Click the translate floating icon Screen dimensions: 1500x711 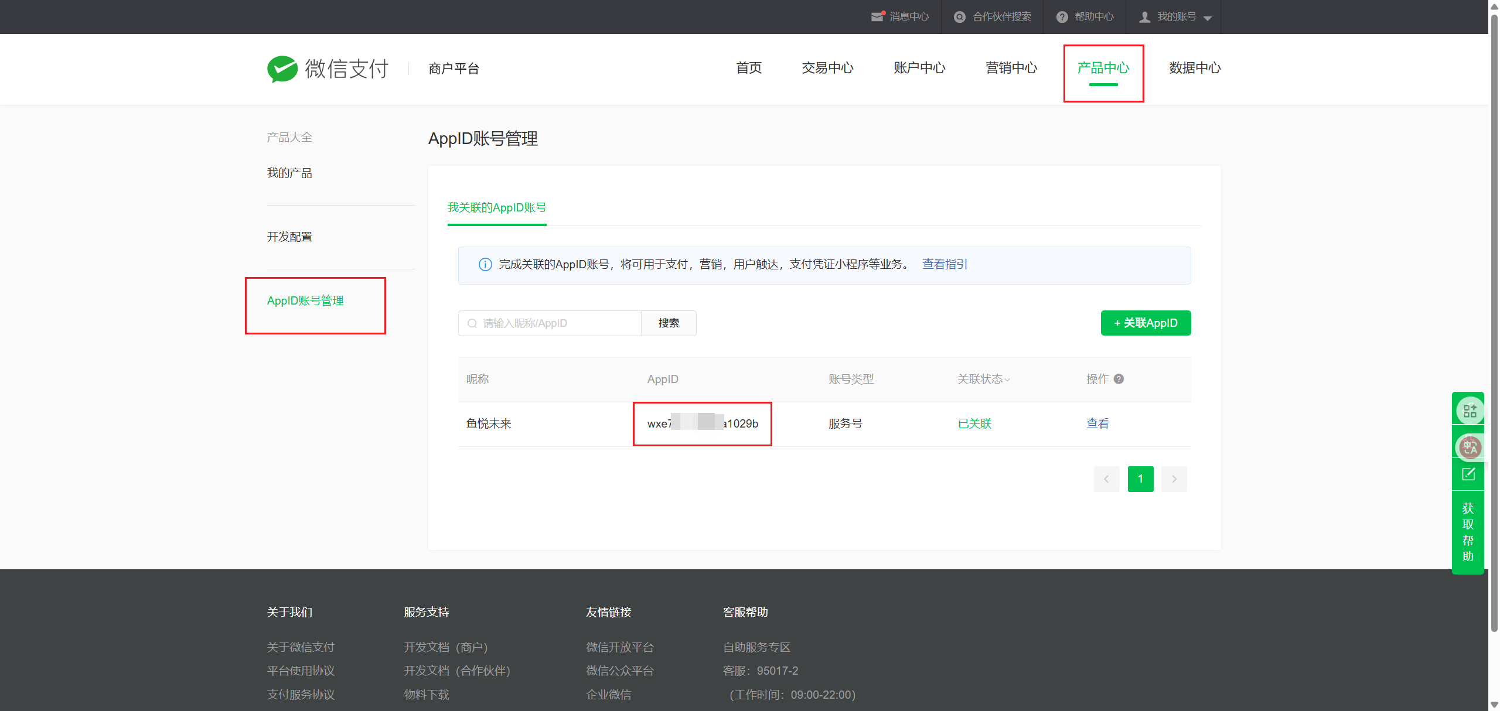point(1468,447)
